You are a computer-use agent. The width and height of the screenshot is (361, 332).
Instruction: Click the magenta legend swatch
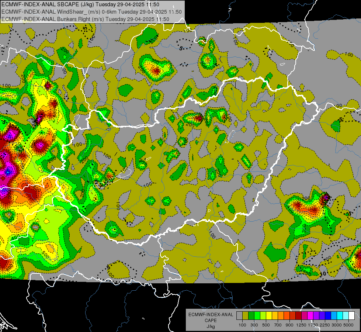(x=310, y=316)
